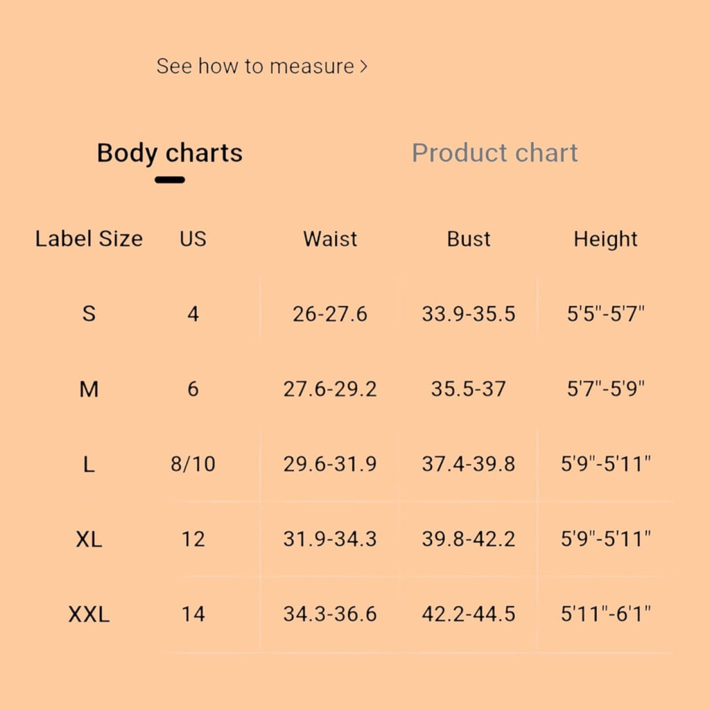Viewport: 710px width, 710px height.
Task: Switch to the Product chart tab
Action: point(494,153)
